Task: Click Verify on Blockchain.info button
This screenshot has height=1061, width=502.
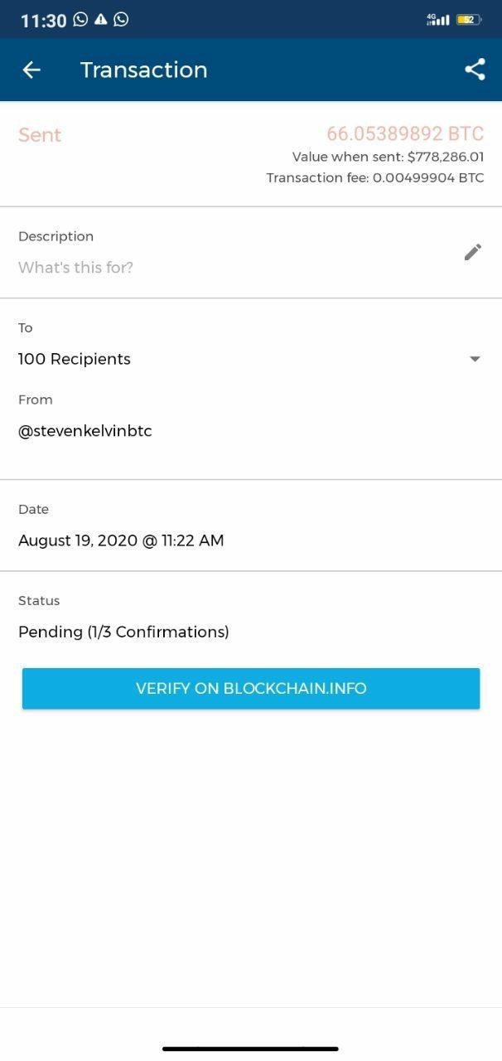Action: (251, 689)
